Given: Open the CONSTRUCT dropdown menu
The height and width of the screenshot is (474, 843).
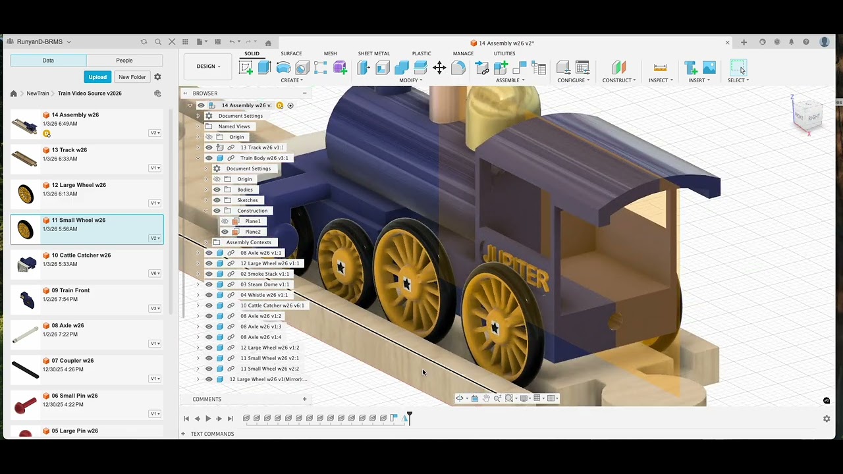Looking at the screenshot, I should click(x=619, y=80).
